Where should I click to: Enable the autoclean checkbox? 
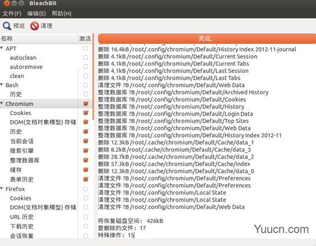86,57
